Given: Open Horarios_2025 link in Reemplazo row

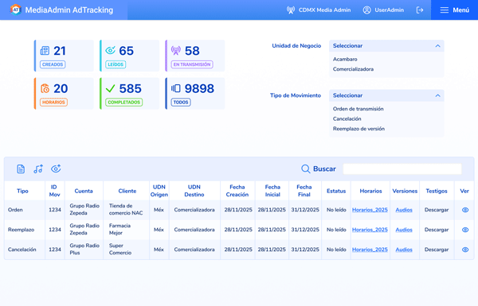Looking at the screenshot, I should 370,230.
